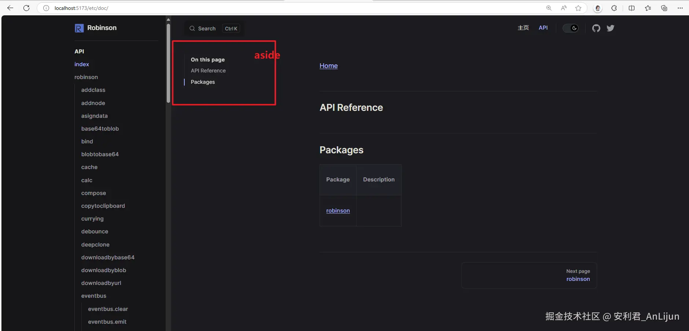
Task: Activate the read aloud icon
Action: (x=564, y=8)
